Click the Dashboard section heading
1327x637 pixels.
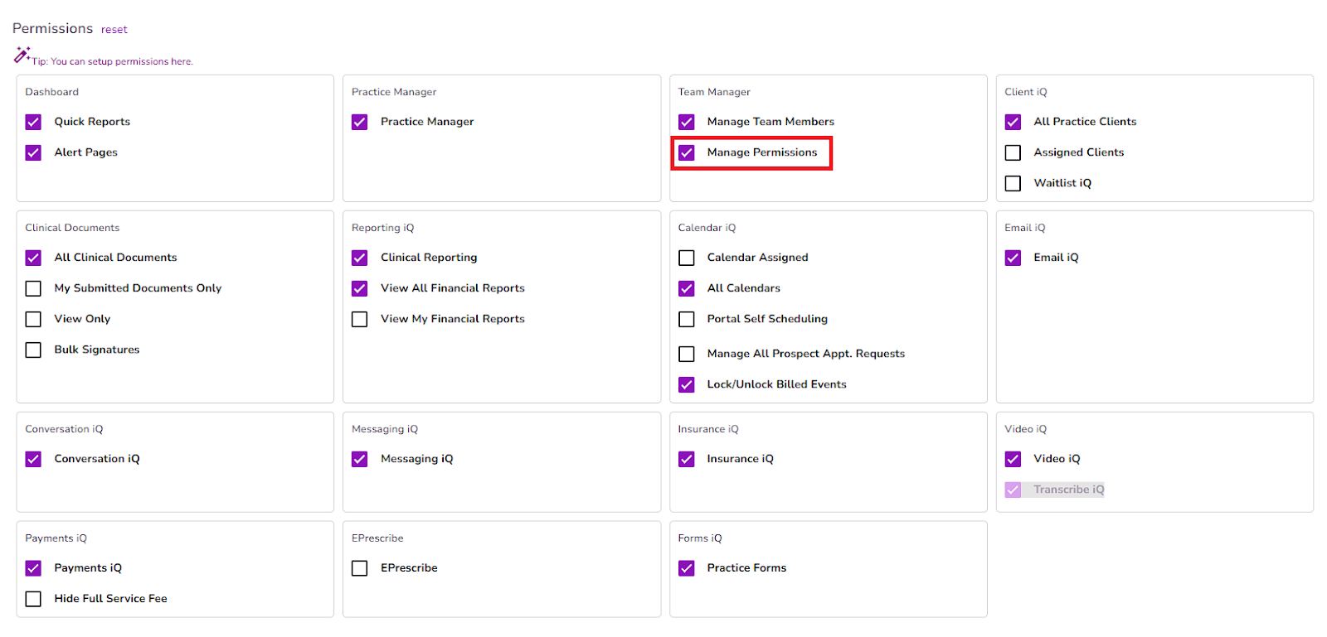pyautogui.click(x=51, y=92)
